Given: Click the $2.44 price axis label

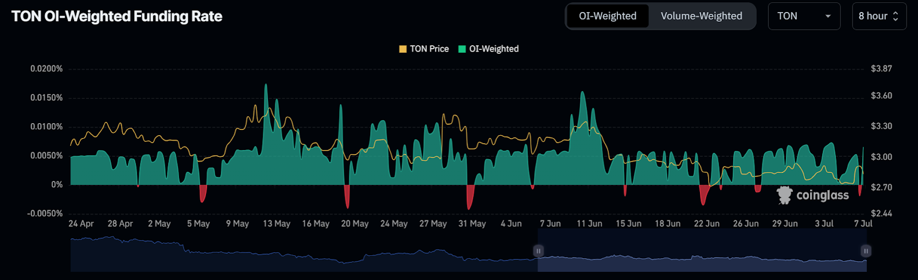Looking at the screenshot, I should pos(881,214).
